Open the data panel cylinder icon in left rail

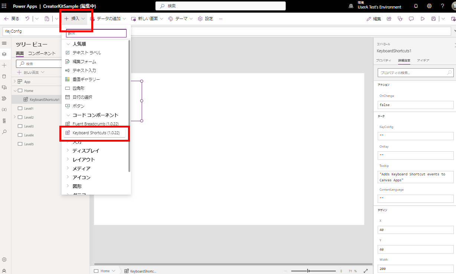pyautogui.click(x=5, y=76)
